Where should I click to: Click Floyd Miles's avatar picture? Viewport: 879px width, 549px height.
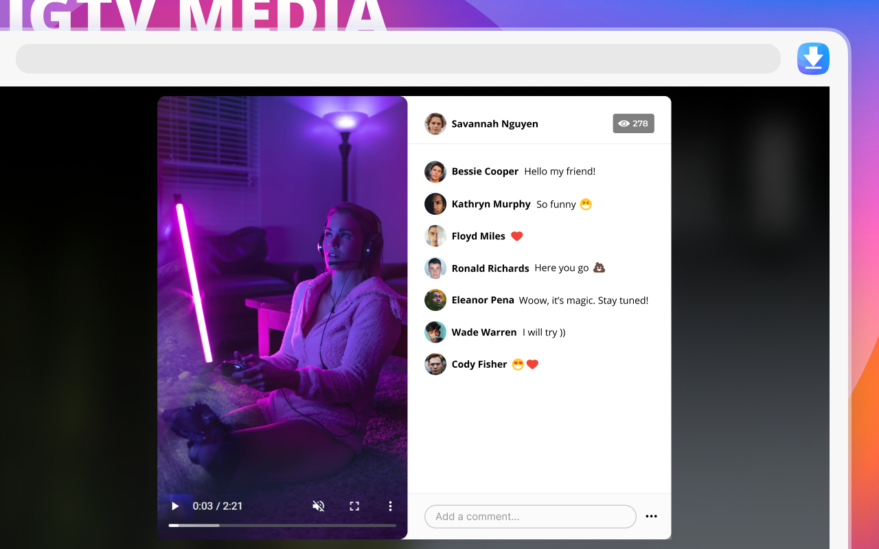pos(435,236)
